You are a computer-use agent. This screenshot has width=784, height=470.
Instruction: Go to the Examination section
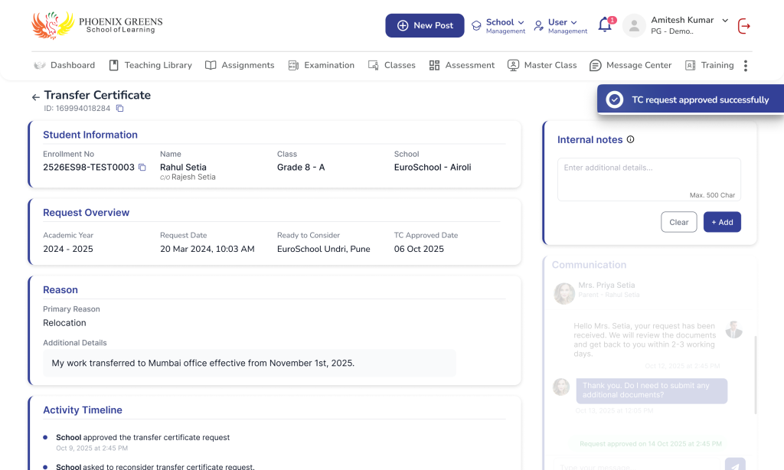322,66
